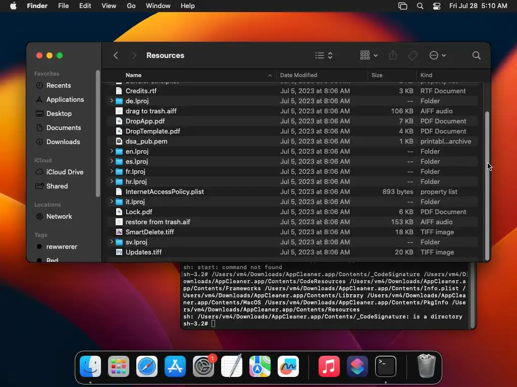Select the rewwrerer tag
The height and width of the screenshot is (387, 517).
point(61,247)
